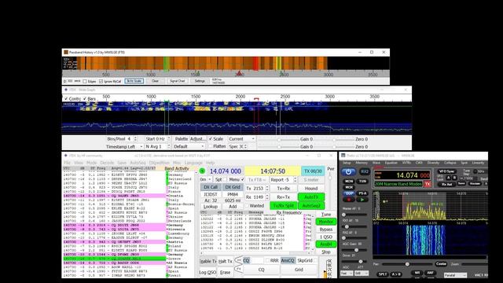The height and width of the screenshot is (283, 503).
Task: Click the VFO Lock A button
Action: tap(449, 178)
